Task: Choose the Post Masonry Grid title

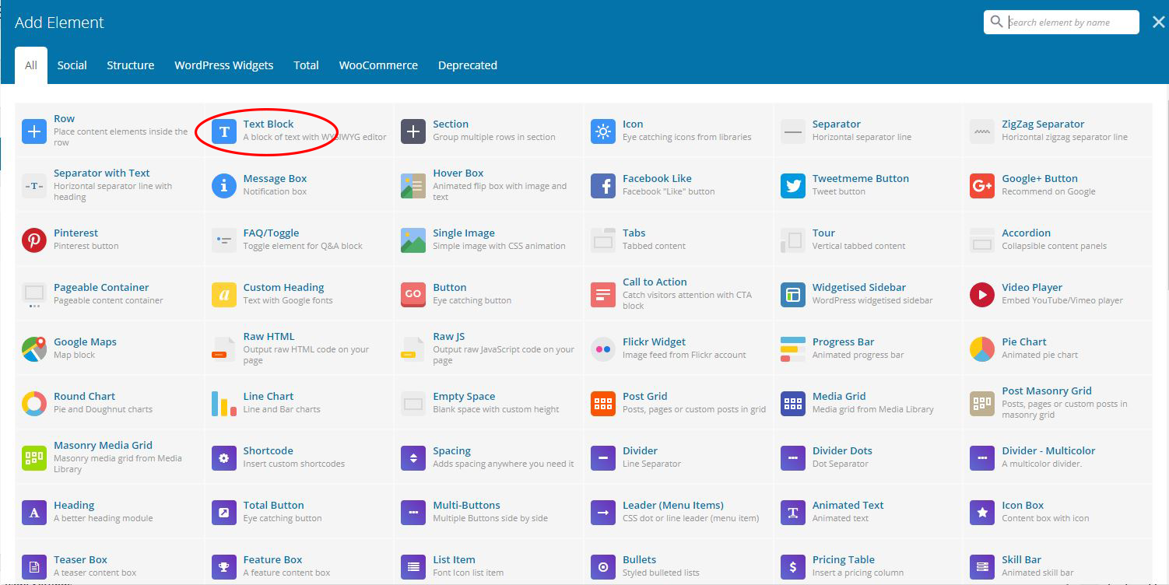Action: coord(1047,391)
